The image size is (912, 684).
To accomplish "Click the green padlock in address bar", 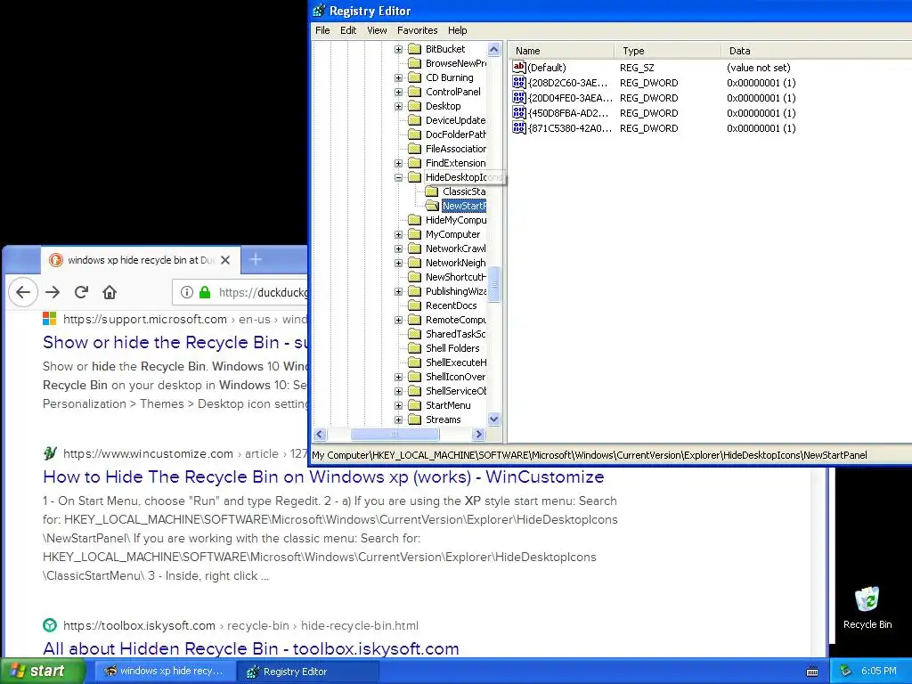I will tap(205, 292).
